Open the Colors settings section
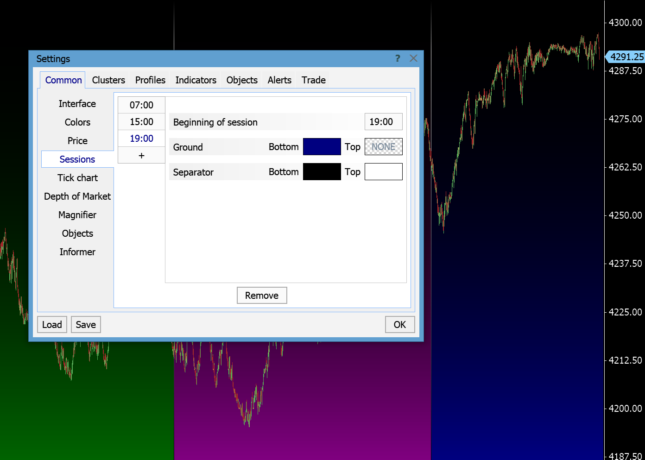This screenshot has height=460, width=645. pyautogui.click(x=77, y=122)
